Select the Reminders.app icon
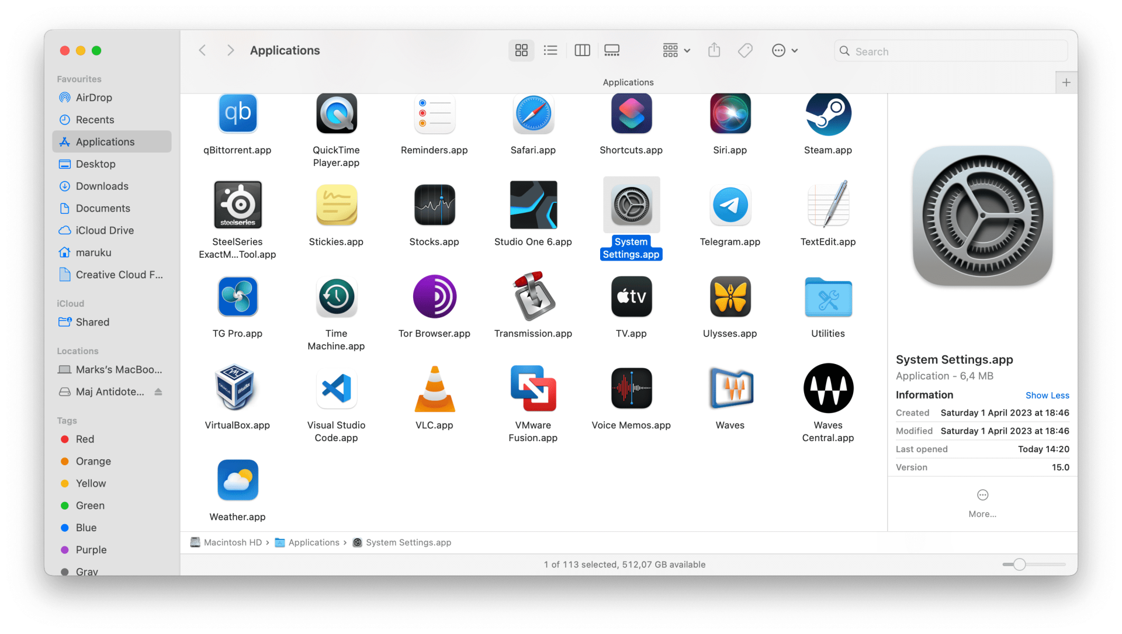The image size is (1122, 634). pyautogui.click(x=434, y=113)
